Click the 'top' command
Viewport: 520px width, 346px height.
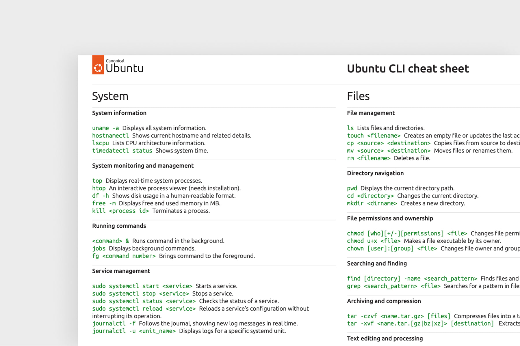pos(97,181)
